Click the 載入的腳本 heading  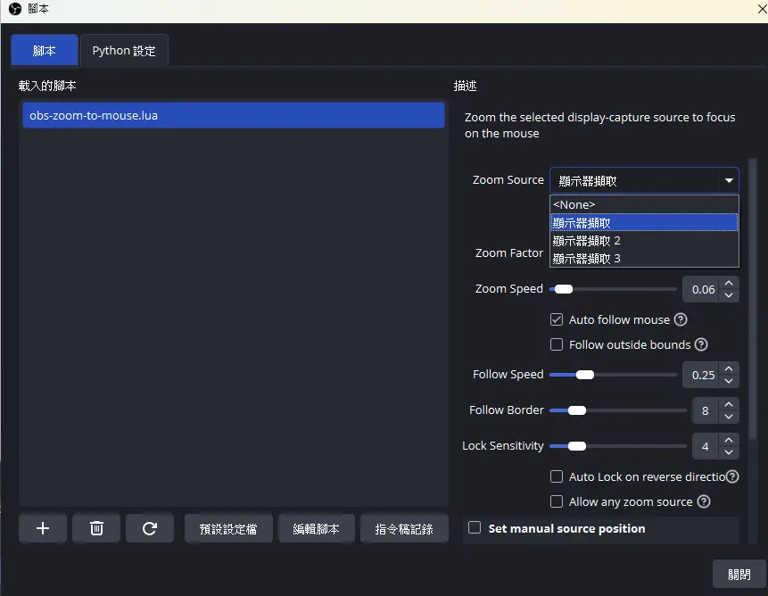pos(47,86)
